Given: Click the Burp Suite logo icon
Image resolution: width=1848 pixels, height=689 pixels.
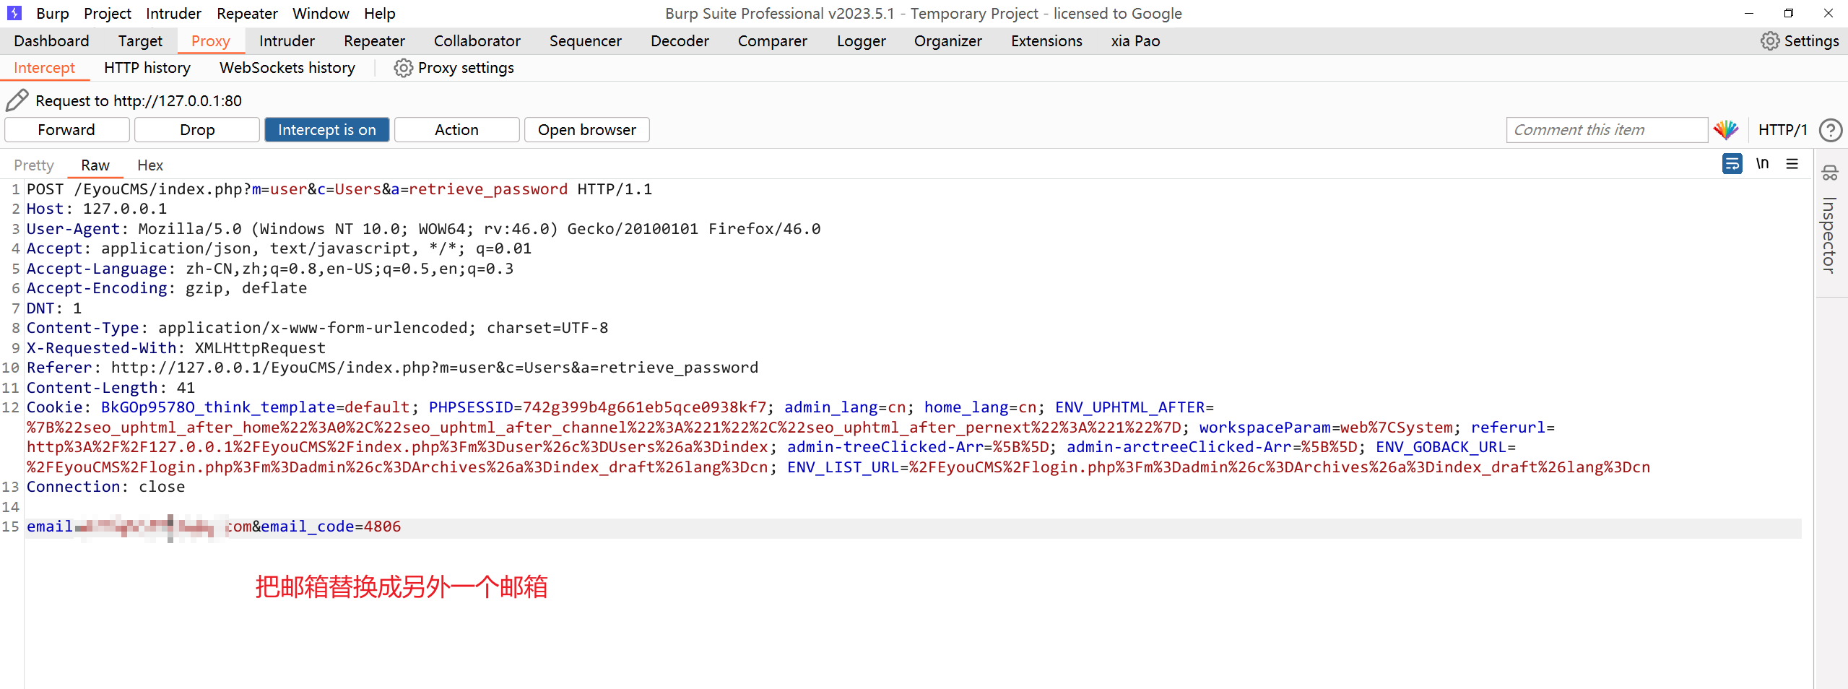Looking at the screenshot, I should click(14, 13).
